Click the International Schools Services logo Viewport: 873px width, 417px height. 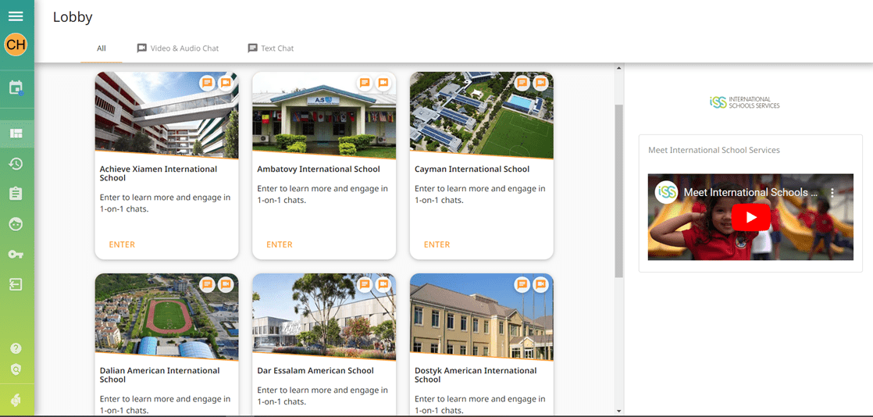pos(744,102)
